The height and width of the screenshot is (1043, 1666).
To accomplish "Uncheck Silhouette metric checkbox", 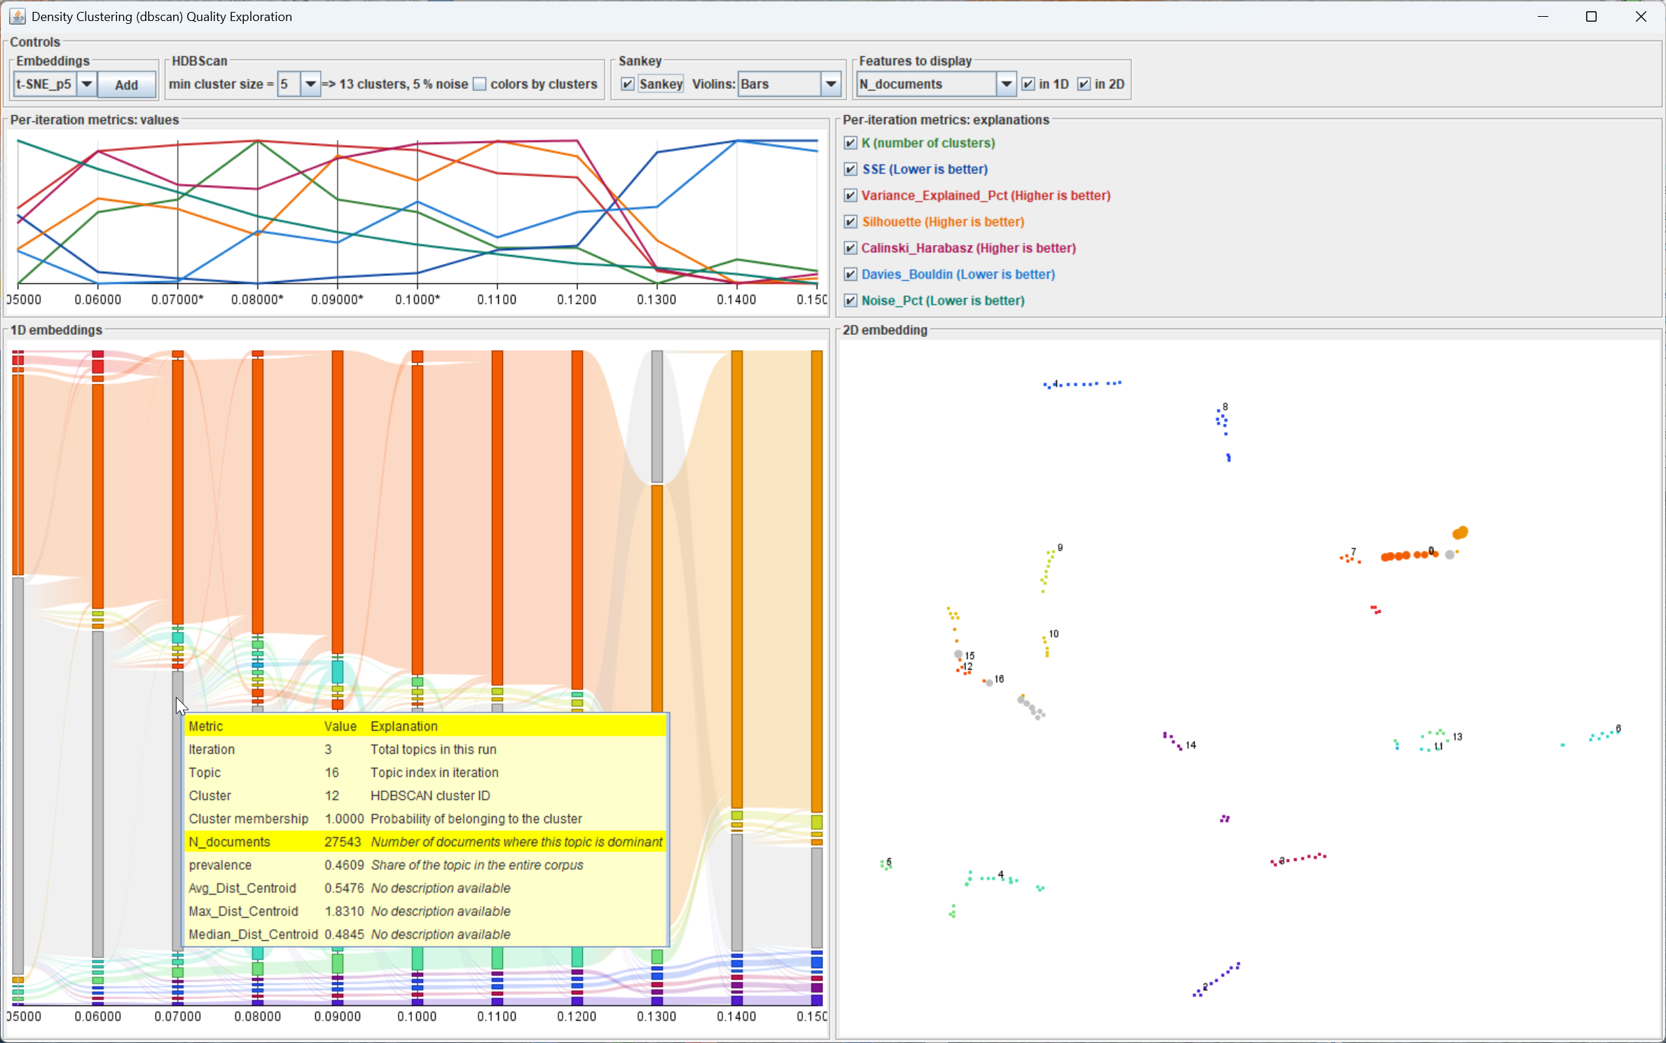I will tap(851, 221).
